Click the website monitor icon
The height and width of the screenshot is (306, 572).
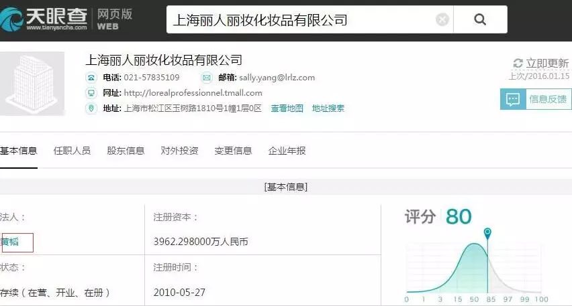click(91, 93)
